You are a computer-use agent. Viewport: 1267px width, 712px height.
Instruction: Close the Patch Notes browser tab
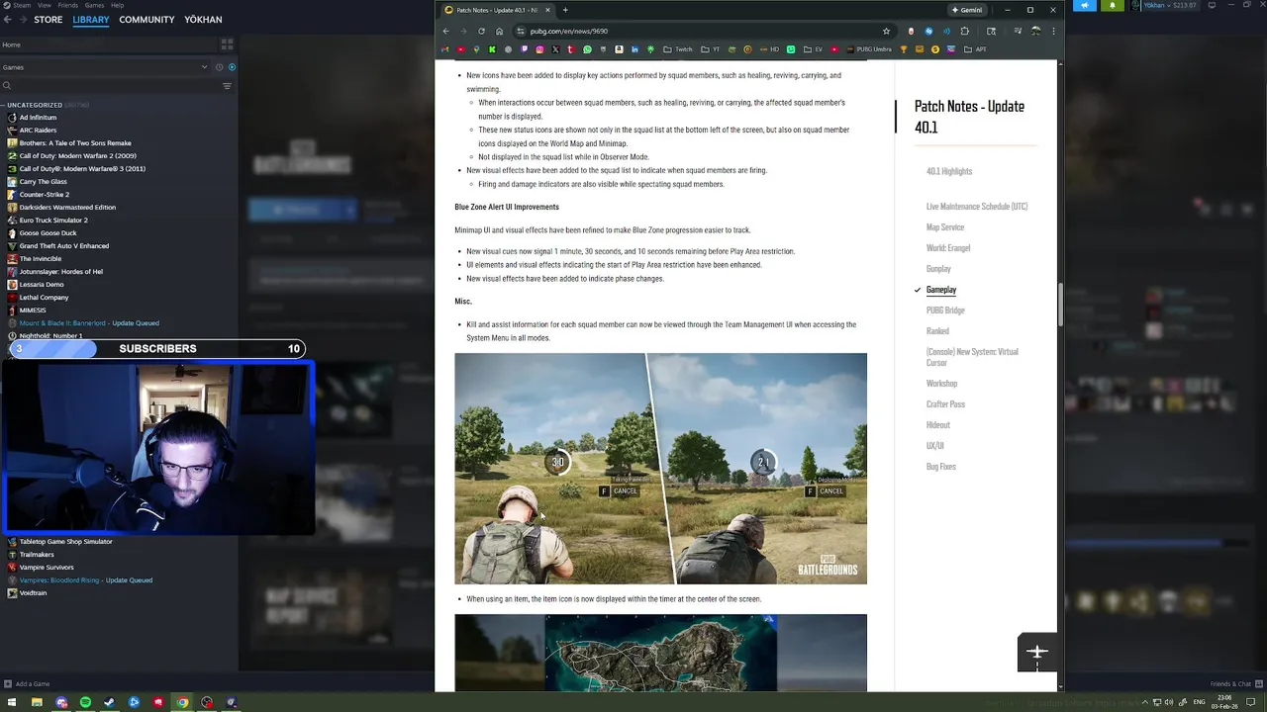coord(547,10)
